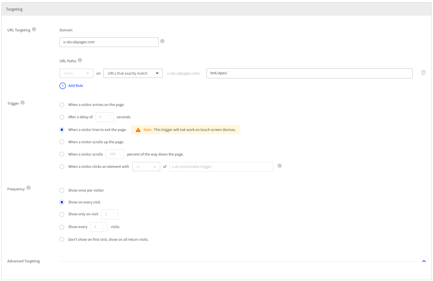The width and height of the screenshot is (433, 281).
Task: Click the info icon beside URL Paths
Action: [80, 61]
